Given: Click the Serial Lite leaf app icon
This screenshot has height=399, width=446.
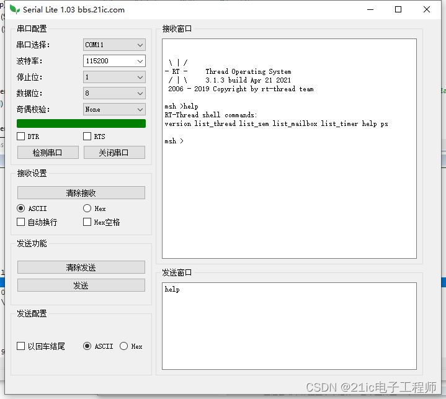Looking at the screenshot, I should tap(15, 9).
